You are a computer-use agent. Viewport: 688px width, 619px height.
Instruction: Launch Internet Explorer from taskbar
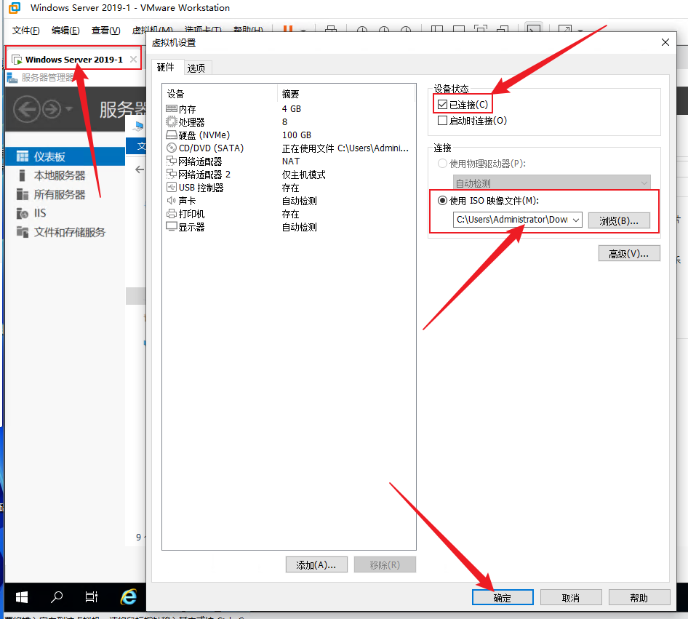point(128,597)
